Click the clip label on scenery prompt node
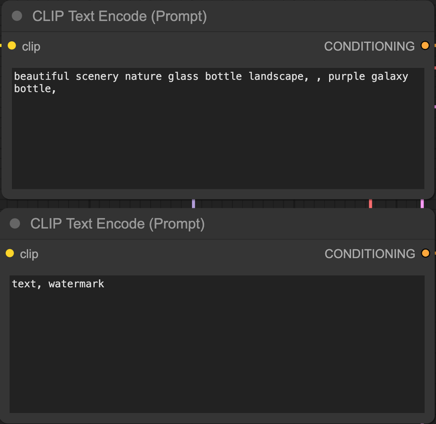The width and height of the screenshot is (436, 424). [31, 47]
